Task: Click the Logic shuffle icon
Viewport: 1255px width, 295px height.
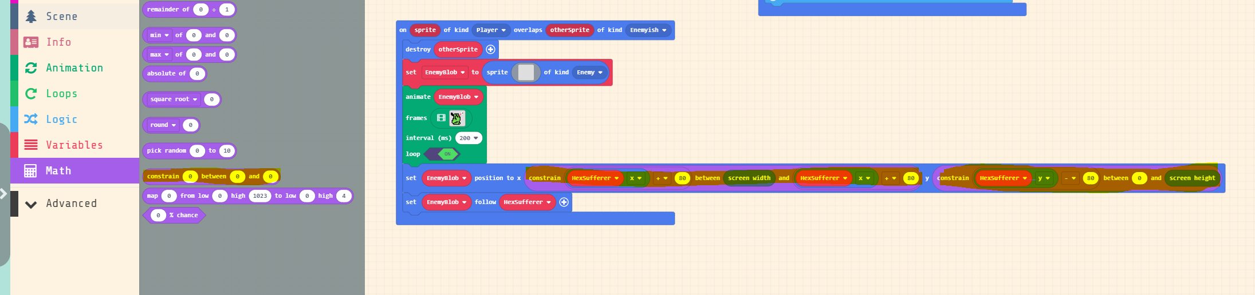Action: click(31, 119)
